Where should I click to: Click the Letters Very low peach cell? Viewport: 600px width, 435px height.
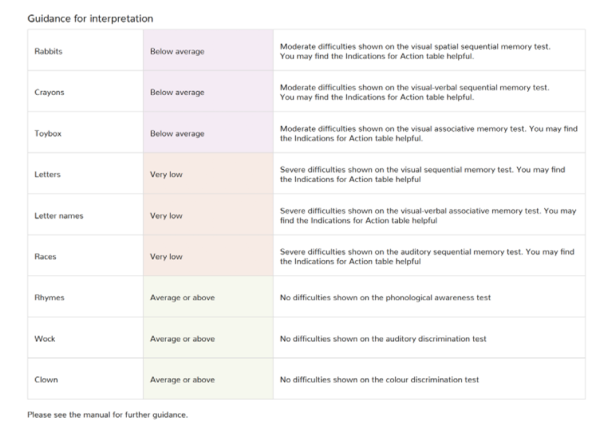pos(208,173)
